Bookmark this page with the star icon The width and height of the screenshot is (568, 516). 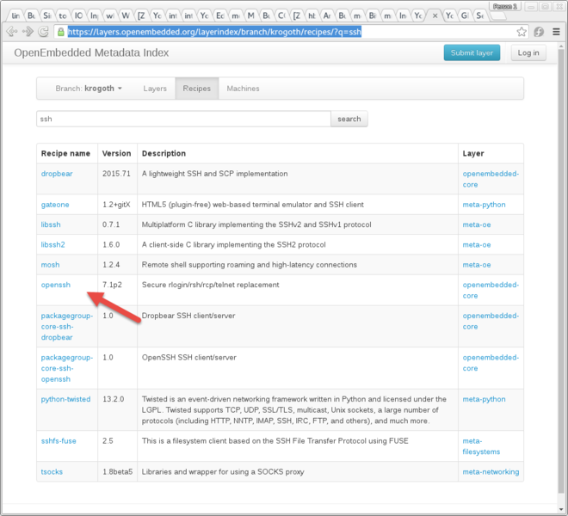tap(522, 32)
